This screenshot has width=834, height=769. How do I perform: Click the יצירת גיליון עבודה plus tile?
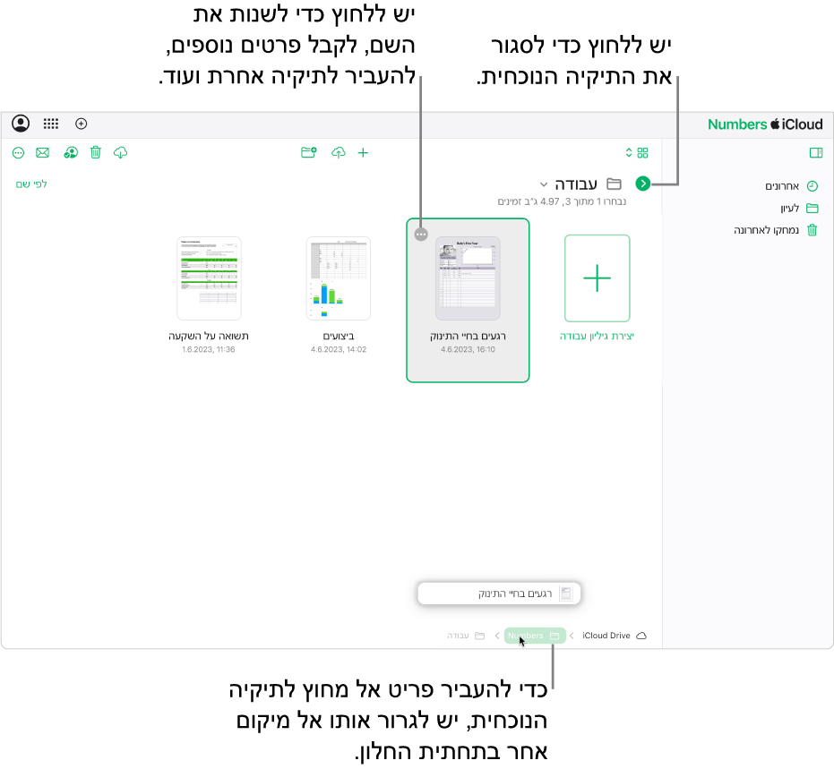[597, 278]
